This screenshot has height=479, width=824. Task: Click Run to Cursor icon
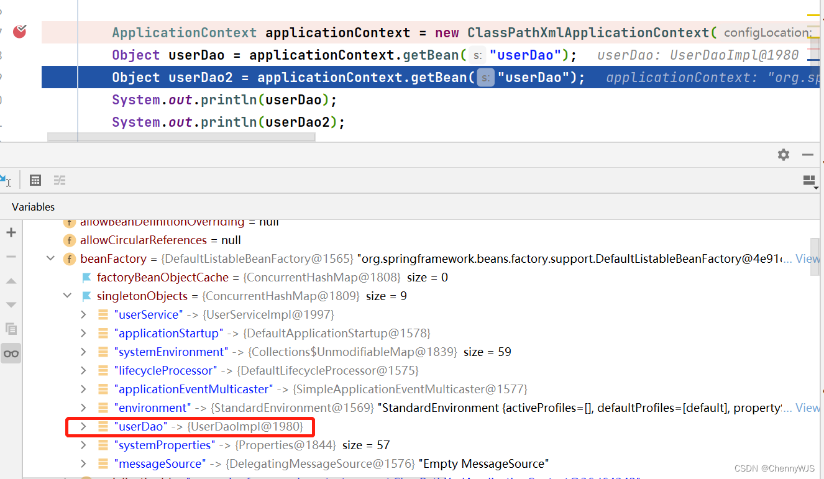[5, 180]
